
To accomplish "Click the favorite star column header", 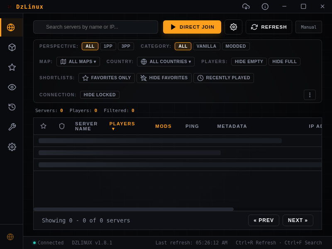I will [x=44, y=126].
